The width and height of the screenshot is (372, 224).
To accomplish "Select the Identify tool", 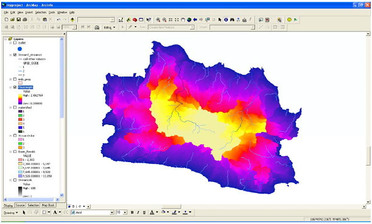I will point(226,20).
